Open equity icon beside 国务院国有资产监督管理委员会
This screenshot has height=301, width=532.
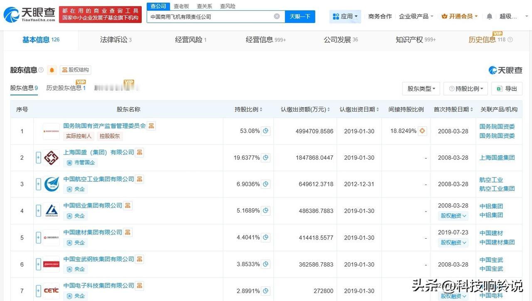pos(151,126)
